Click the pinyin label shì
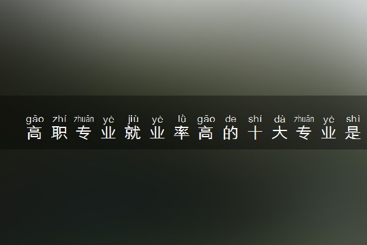Viewport: 367px width, 245px height. [x=353, y=119]
